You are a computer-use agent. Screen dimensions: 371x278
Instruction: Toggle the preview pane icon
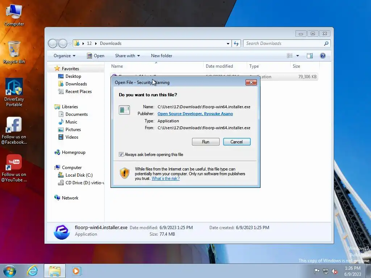(x=310, y=56)
